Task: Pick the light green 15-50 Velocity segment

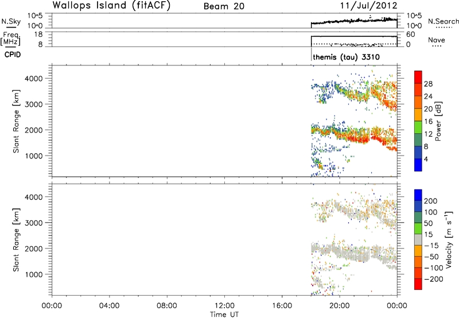Action: point(418,228)
